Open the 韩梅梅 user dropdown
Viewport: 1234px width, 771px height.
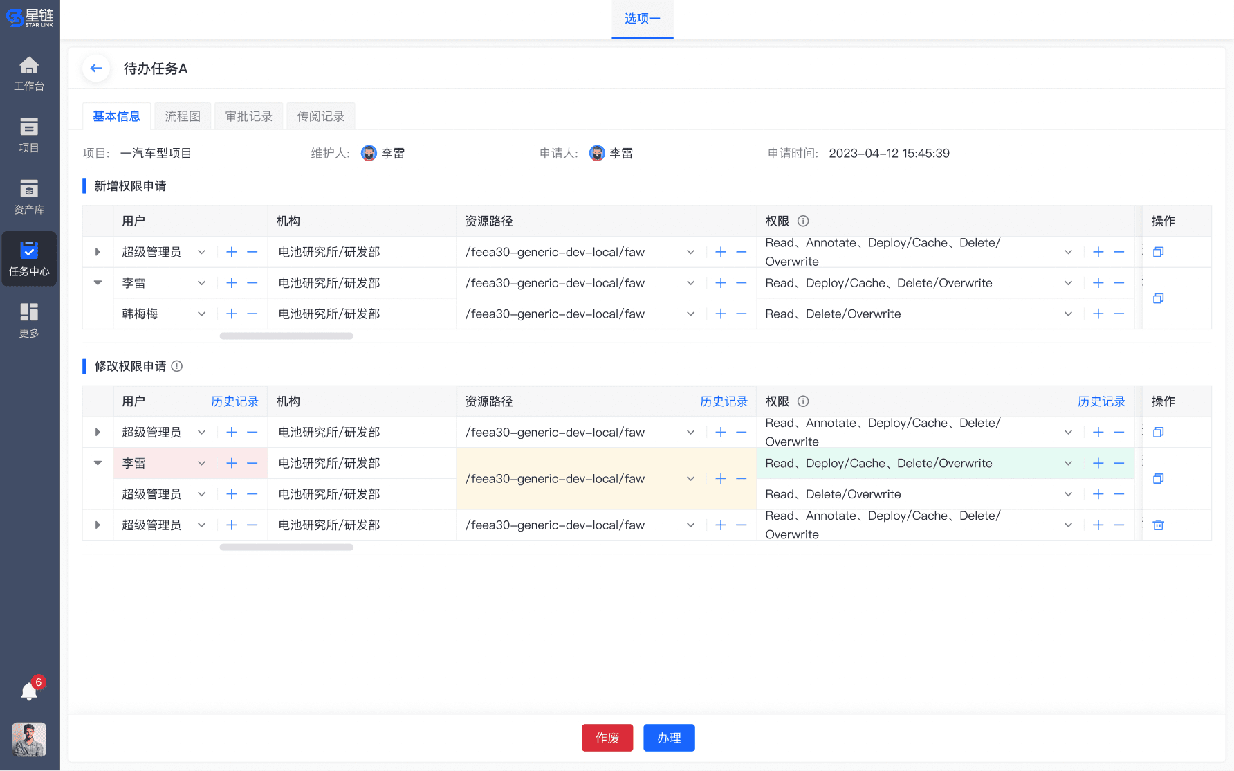coord(201,314)
